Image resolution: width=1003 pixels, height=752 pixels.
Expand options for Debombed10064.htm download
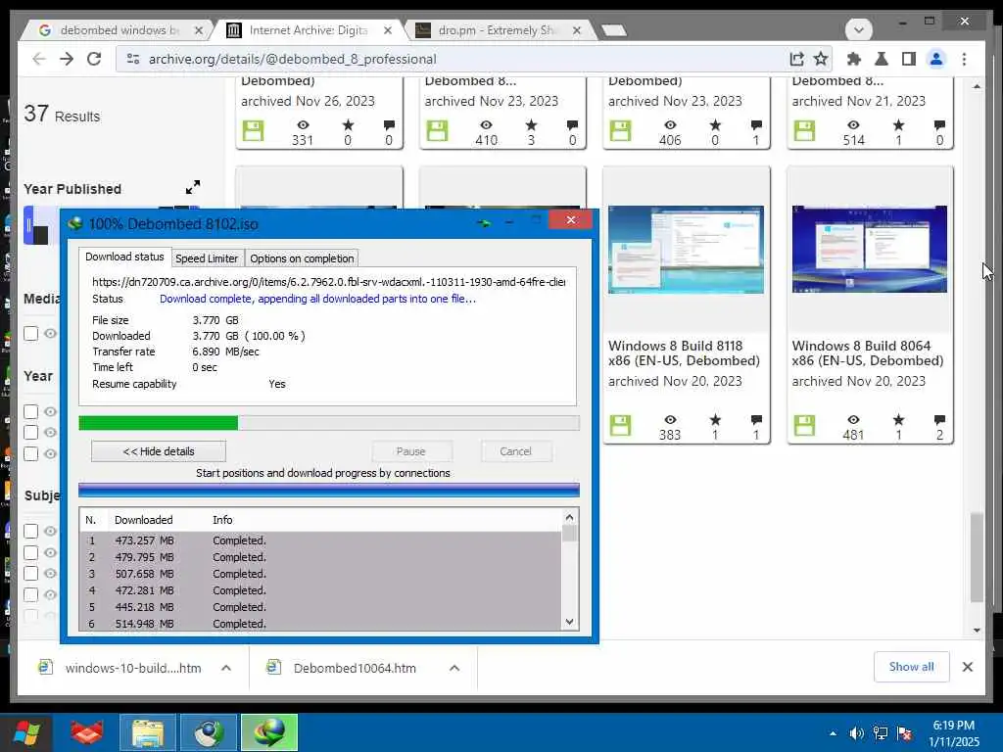click(454, 668)
